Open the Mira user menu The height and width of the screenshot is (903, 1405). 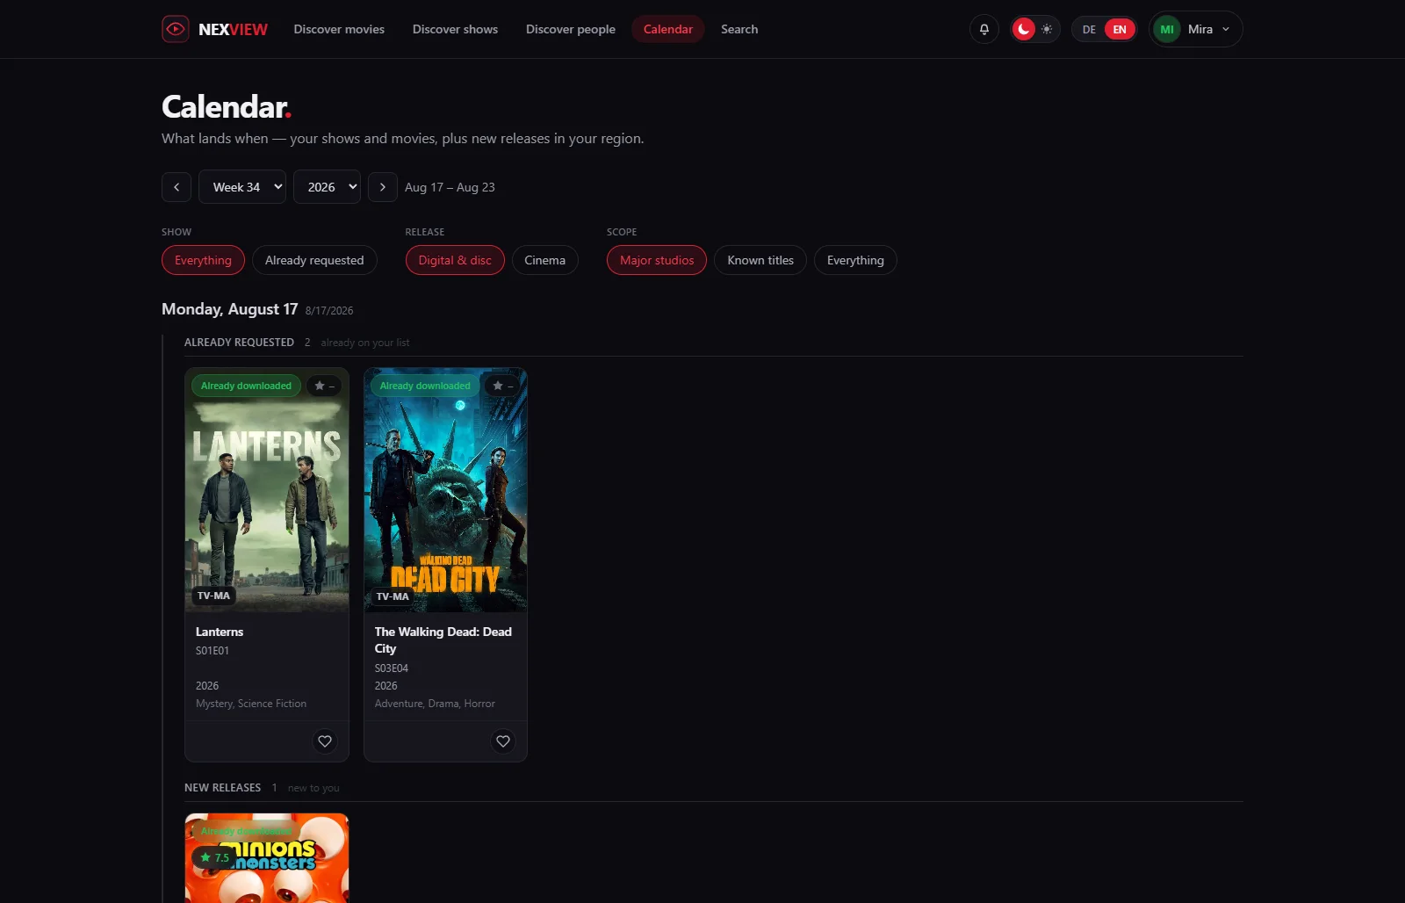[x=1196, y=29]
